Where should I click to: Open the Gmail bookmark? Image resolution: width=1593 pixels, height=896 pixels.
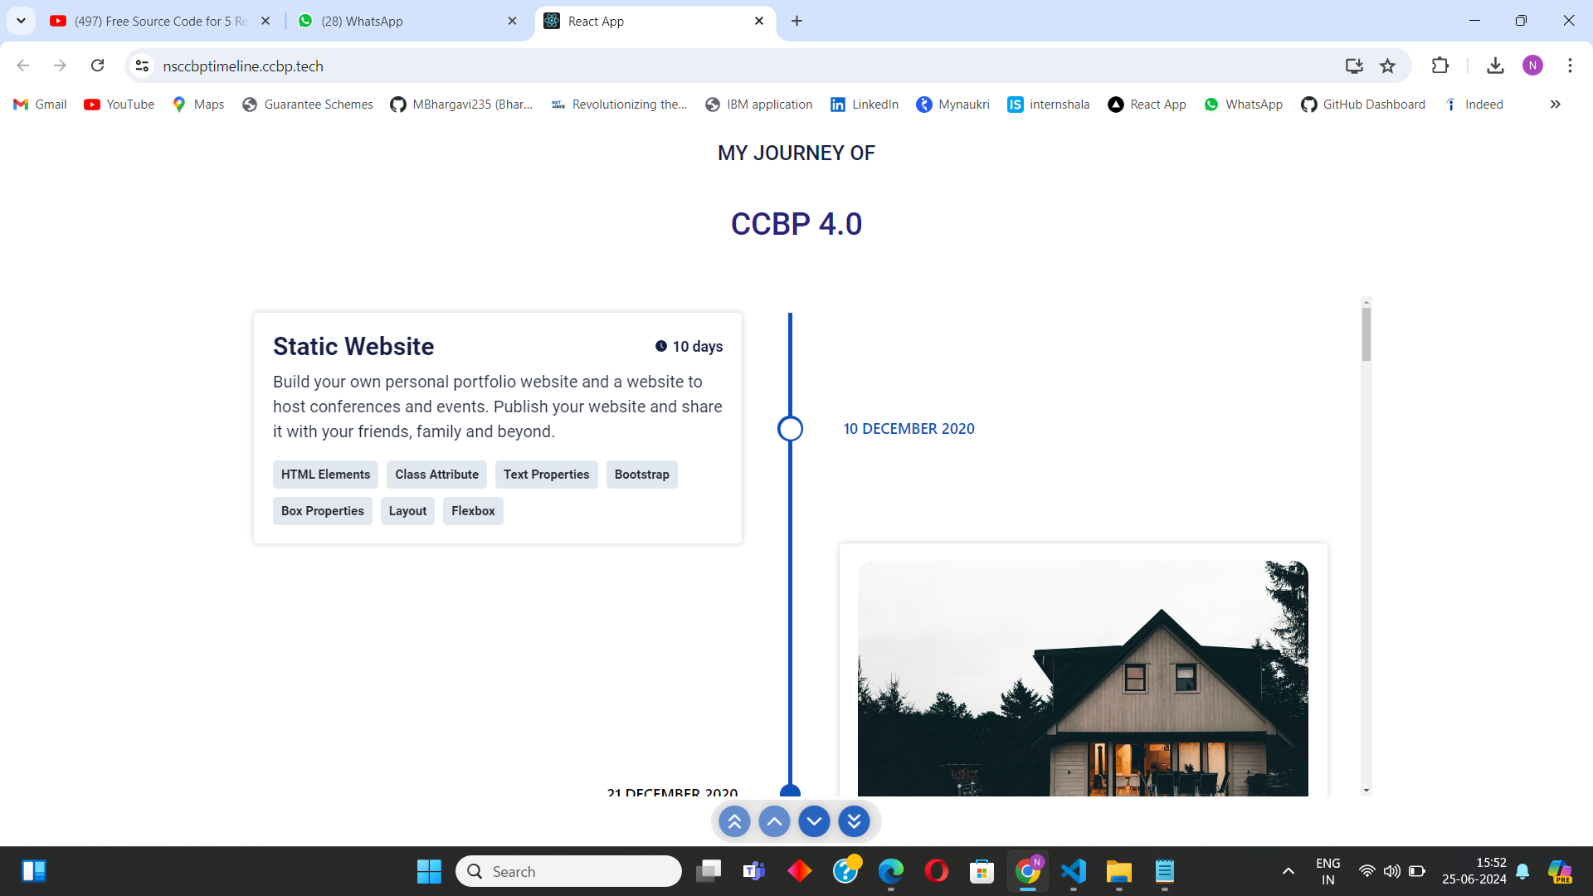coord(40,105)
